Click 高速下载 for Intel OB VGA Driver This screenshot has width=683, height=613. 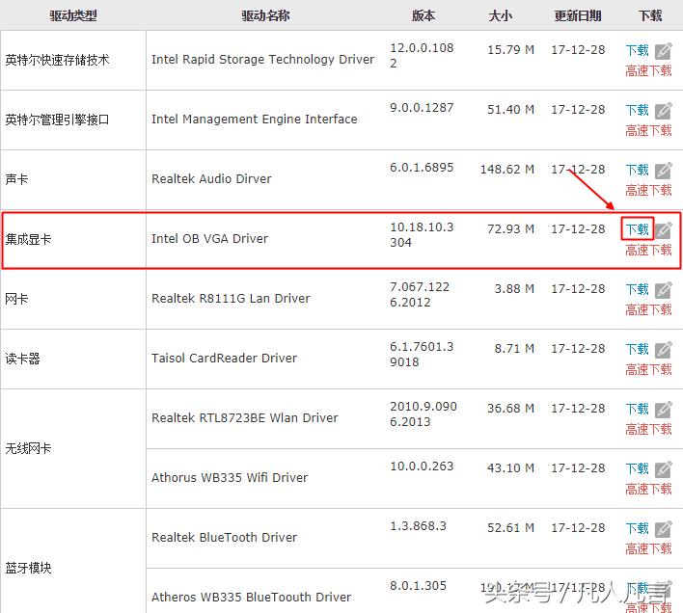648,250
